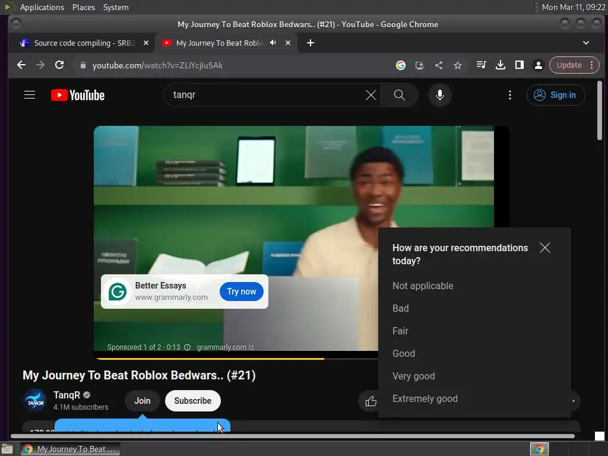
Task: Click the search magnifier button
Action: (x=400, y=95)
